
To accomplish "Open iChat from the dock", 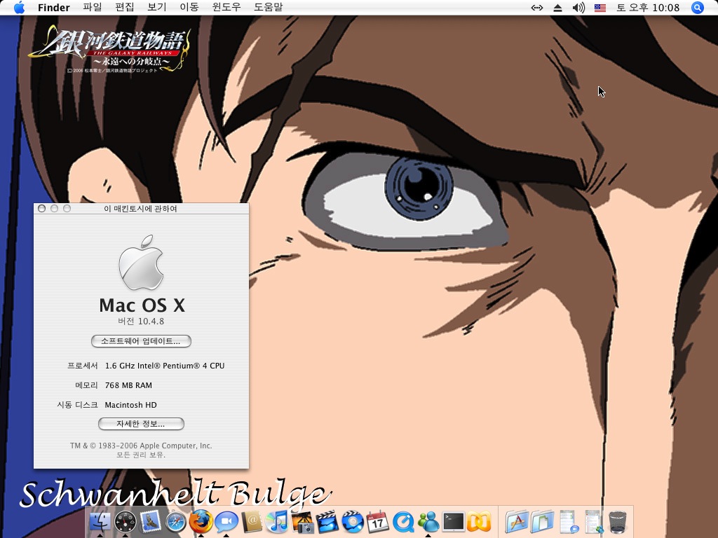I will pyautogui.click(x=226, y=522).
